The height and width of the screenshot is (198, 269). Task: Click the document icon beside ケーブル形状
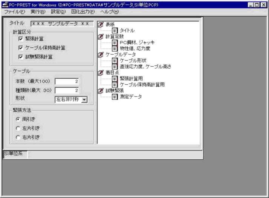tap(115, 61)
